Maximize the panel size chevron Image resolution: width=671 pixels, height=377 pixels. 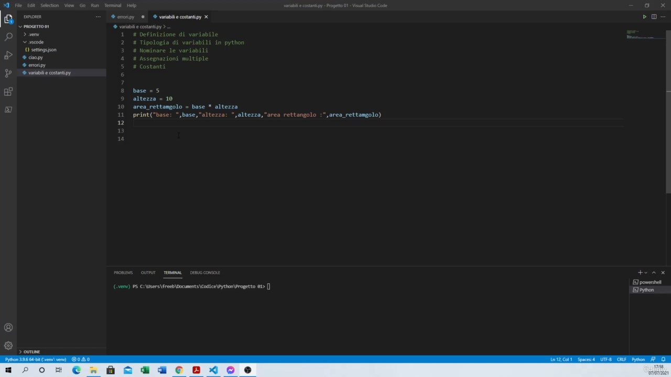(654, 272)
